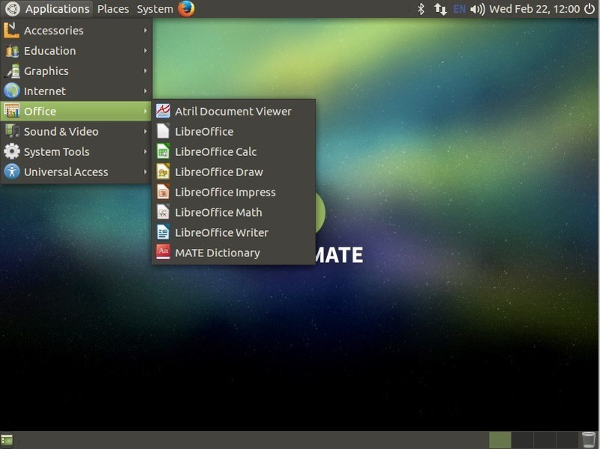Open the System menu
This screenshot has width=600, height=449.
point(154,9)
